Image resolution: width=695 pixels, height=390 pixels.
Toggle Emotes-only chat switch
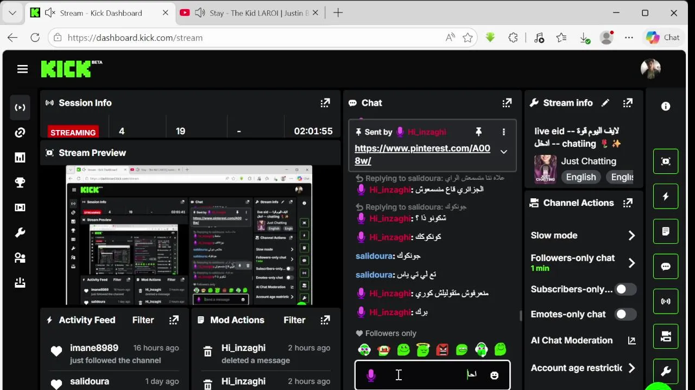pos(625,314)
